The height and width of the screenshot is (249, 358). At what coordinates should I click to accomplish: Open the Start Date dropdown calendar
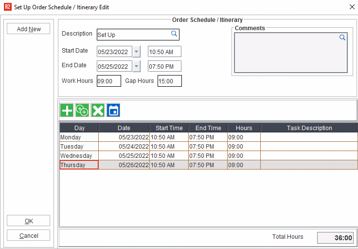click(x=136, y=52)
